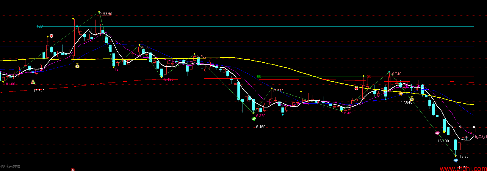Click the red plus marker below the 60 line
The width and height of the screenshot is (487, 171).
click(356, 88)
